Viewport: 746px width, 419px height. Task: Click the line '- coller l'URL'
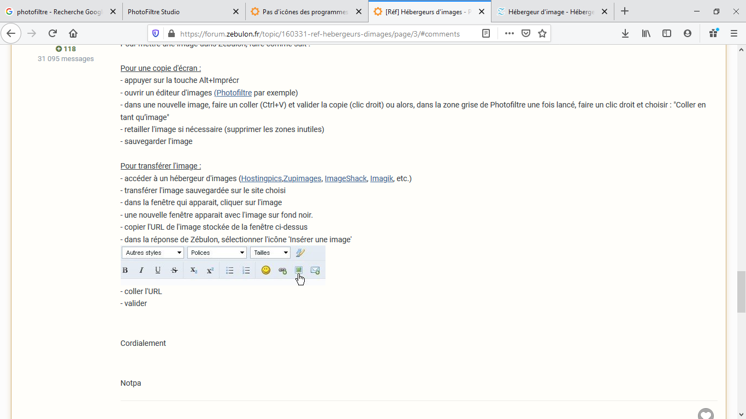[x=141, y=291]
